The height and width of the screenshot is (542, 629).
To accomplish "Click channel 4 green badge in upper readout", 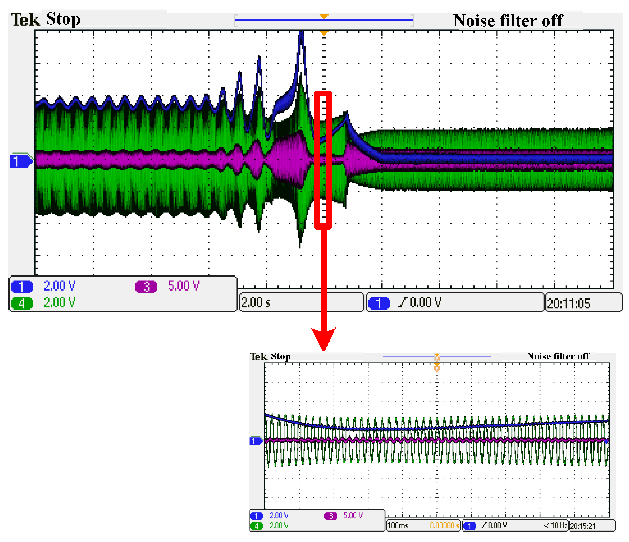I will pyautogui.click(x=22, y=303).
